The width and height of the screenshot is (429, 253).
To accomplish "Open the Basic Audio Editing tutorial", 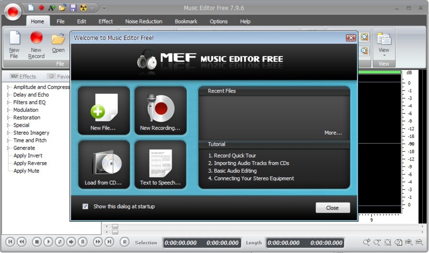I will tap(232, 171).
